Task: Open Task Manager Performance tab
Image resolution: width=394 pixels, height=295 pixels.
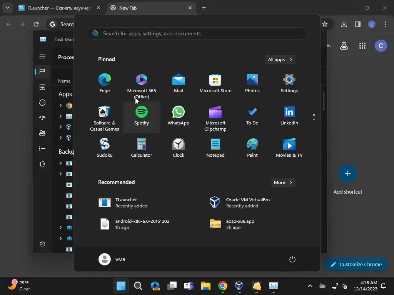Action: (42, 87)
